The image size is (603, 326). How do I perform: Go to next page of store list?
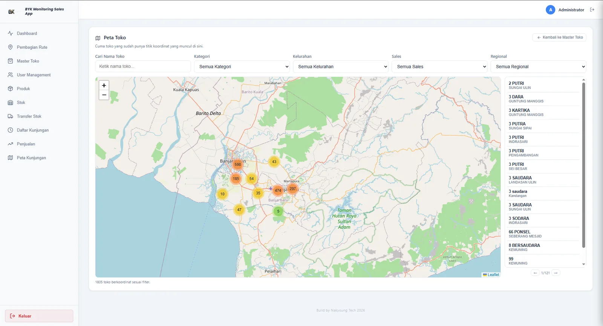[x=556, y=273]
